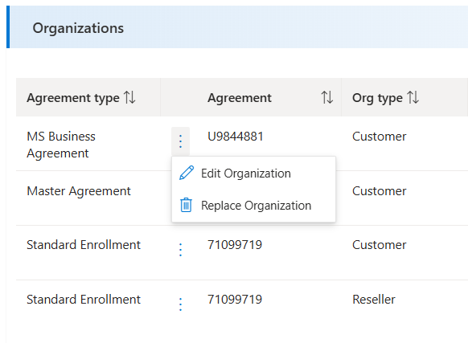Viewport: 468px width, 343px height.
Task: Click the Org type column header label
Action: pyautogui.click(x=377, y=98)
